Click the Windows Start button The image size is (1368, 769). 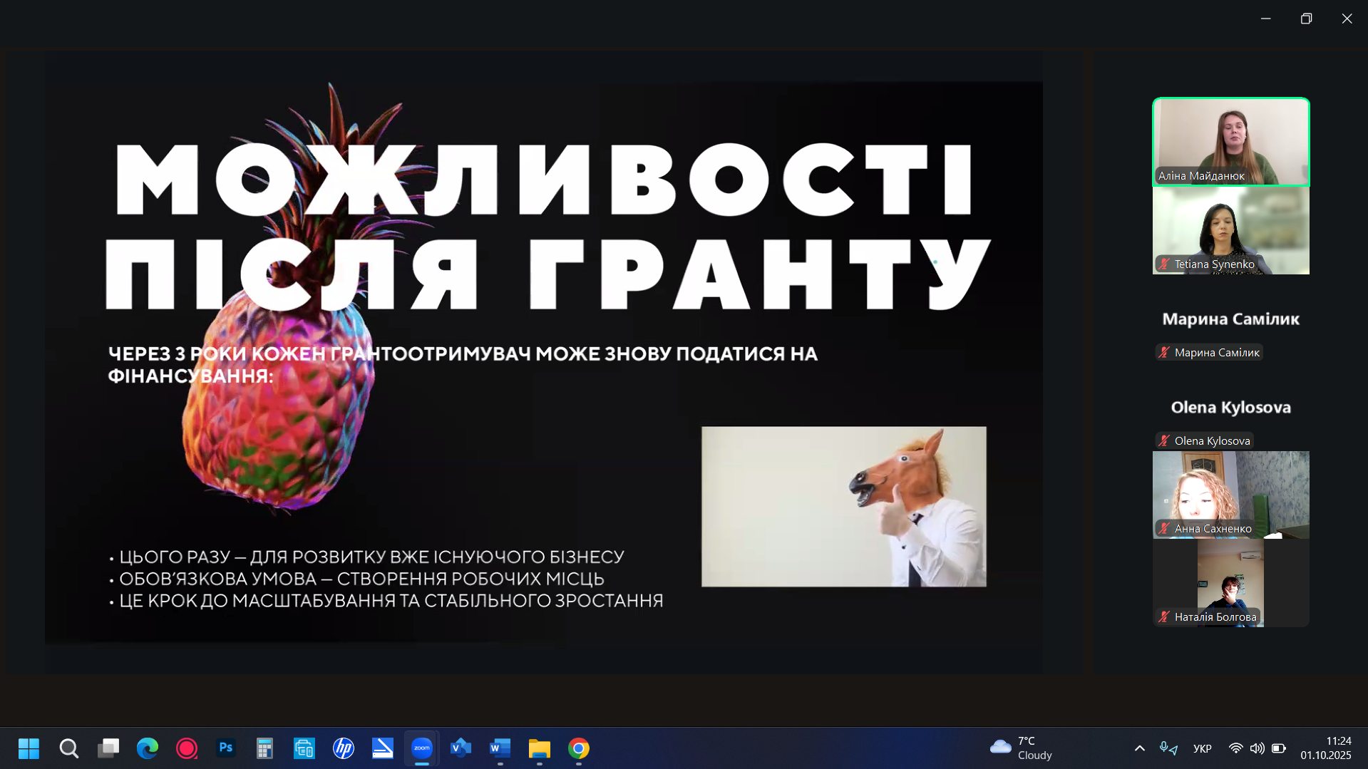[x=29, y=748]
